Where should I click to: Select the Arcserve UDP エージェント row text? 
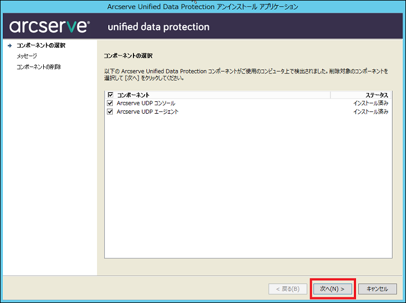147,111
